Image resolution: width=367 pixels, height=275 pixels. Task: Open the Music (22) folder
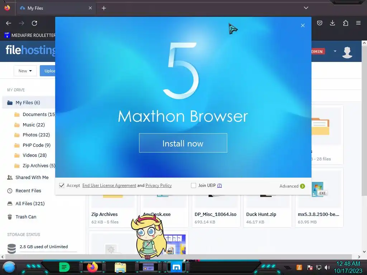click(x=29, y=125)
